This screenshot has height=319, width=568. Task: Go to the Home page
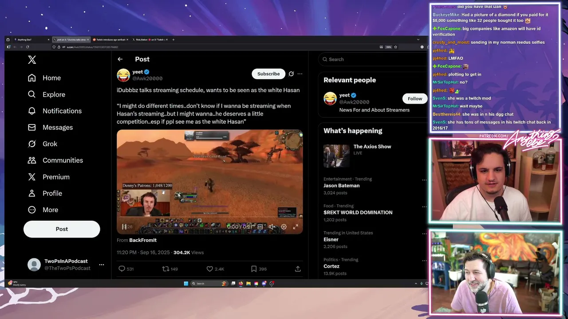tap(44, 78)
